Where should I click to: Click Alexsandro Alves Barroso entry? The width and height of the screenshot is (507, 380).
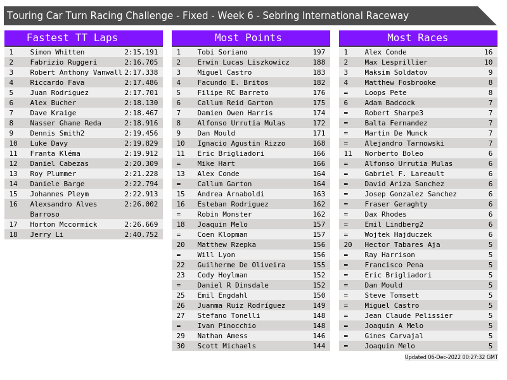point(63,209)
